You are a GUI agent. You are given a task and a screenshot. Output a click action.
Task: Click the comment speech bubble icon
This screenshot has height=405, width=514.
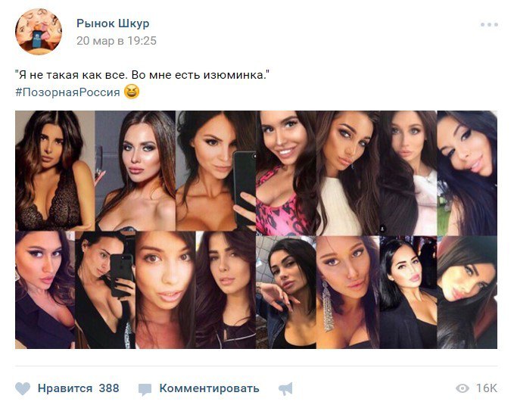click(145, 389)
